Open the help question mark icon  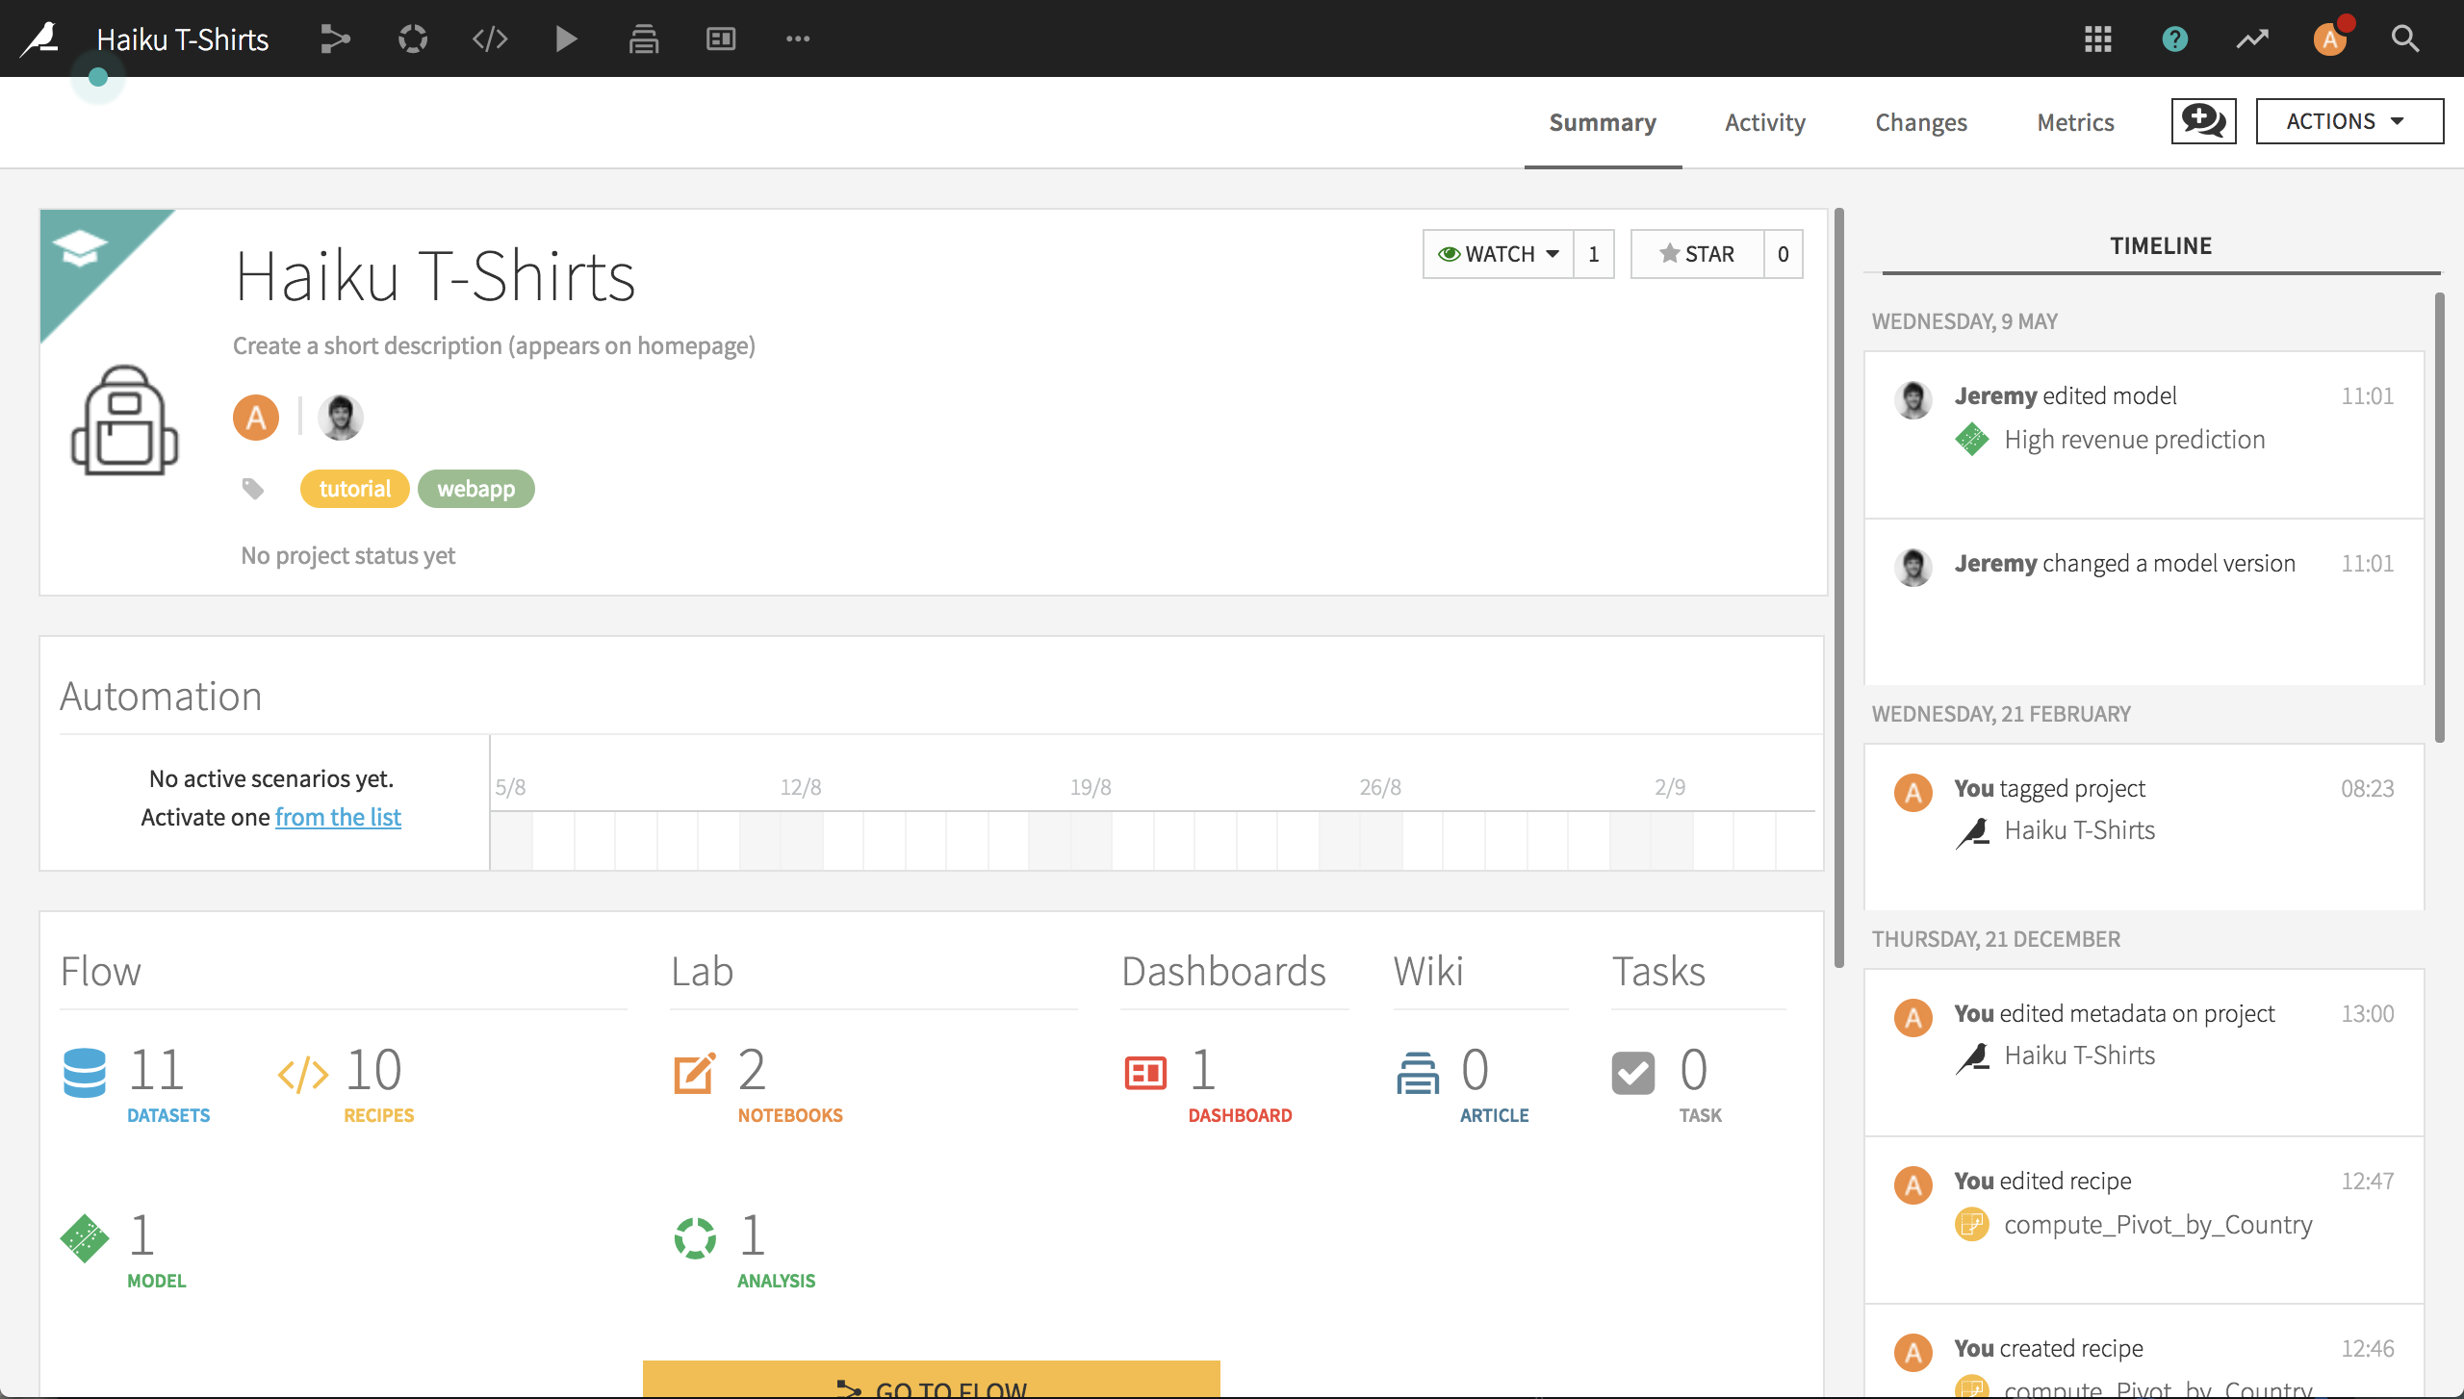pyautogui.click(x=2175, y=38)
